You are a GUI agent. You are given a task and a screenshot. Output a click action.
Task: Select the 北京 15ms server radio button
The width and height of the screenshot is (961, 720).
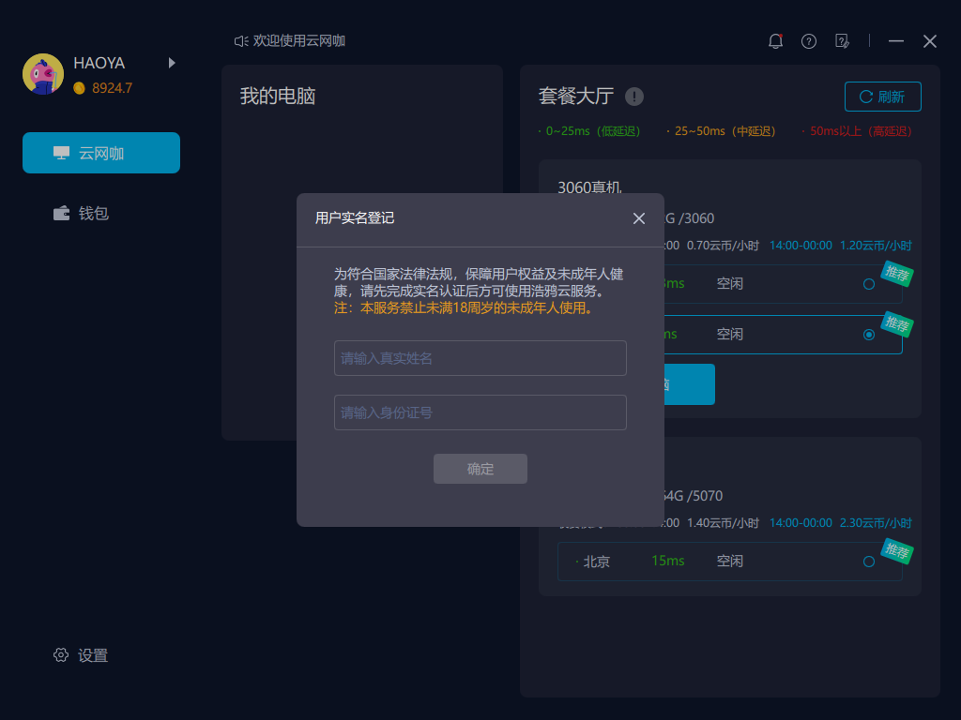(869, 562)
